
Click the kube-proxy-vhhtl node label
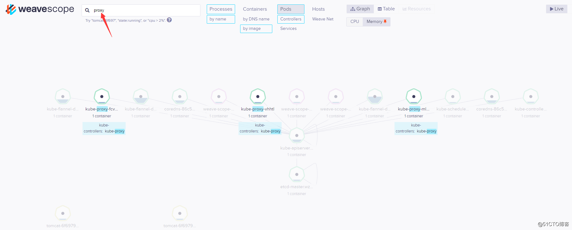(258, 109)
